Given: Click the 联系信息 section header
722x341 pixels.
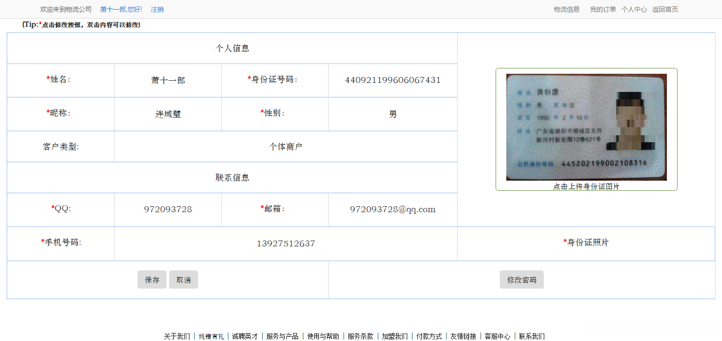Looking at the screenshot, I should point(232,177).
